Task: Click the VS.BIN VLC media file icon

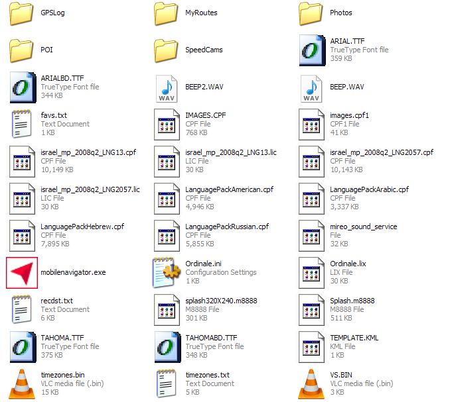Action: tap(311, 384)
